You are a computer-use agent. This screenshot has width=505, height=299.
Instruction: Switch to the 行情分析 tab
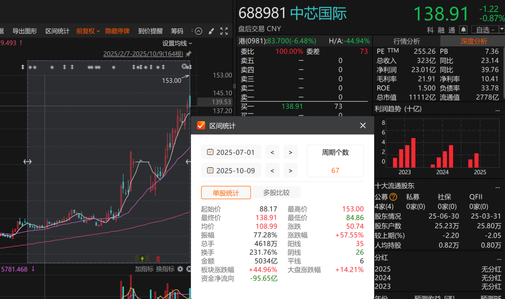coord(406,41)
